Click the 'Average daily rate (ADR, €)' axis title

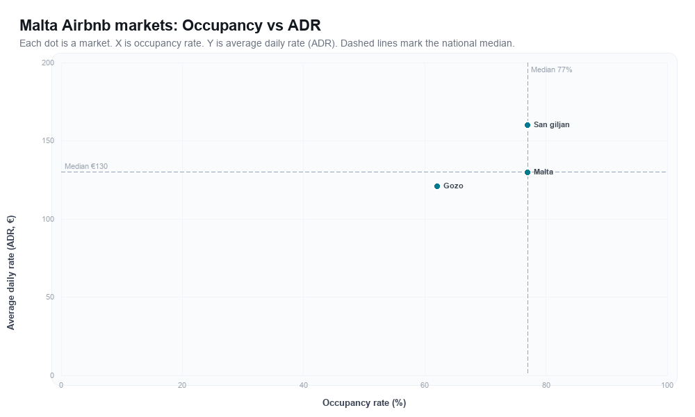tap(10, 272)
